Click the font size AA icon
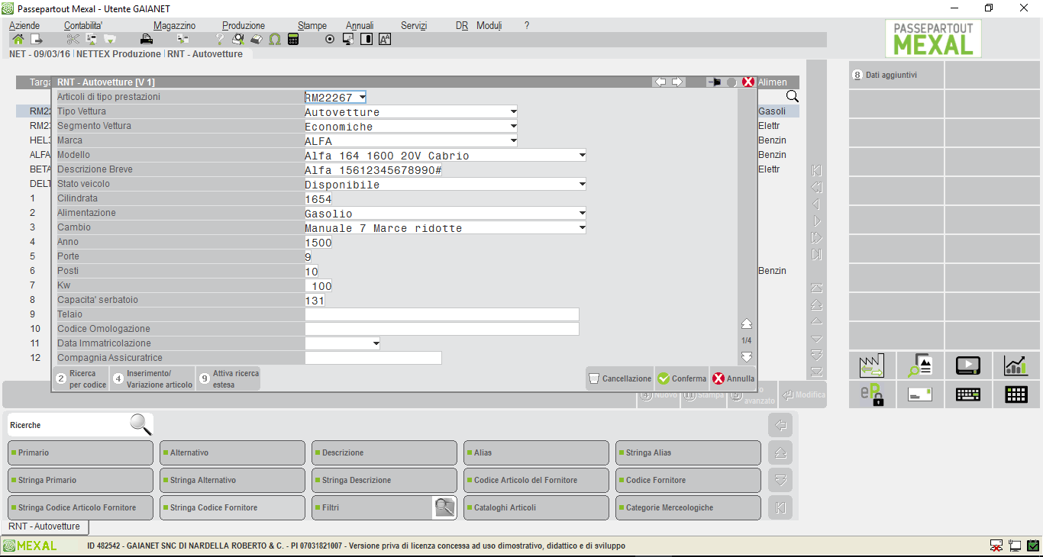The height and width of the screenshot is (557, 1043). point(385,39)
